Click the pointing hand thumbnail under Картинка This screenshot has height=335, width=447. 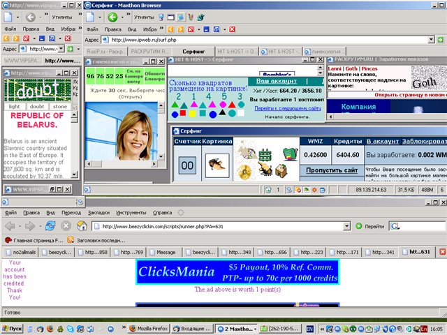217,165
